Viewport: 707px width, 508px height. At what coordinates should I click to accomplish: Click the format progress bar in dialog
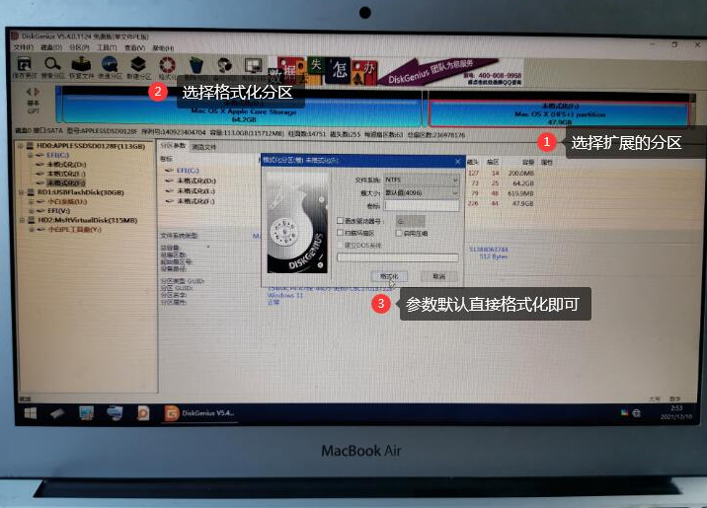click(x=398, y=257)
